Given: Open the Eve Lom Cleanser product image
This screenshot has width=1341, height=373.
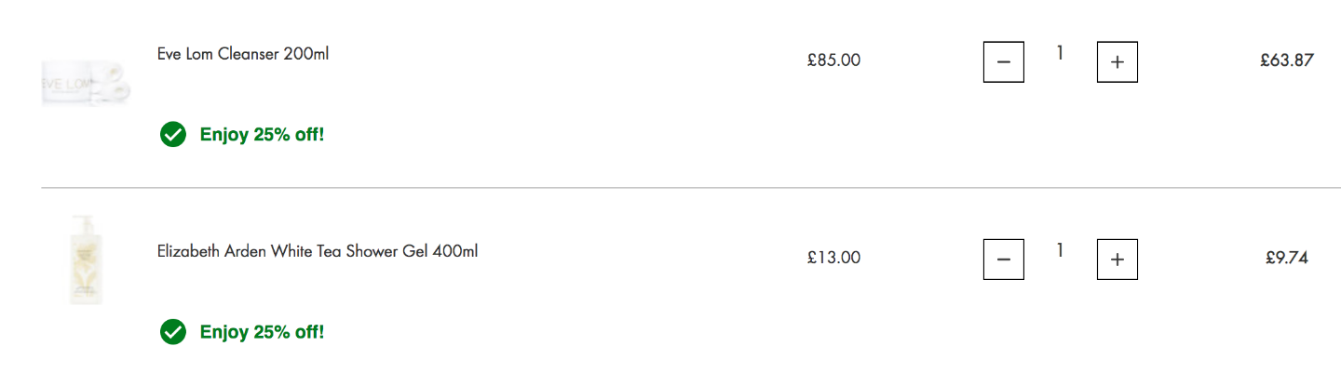Looking at the screenshot, I should [x=86, y=84].
